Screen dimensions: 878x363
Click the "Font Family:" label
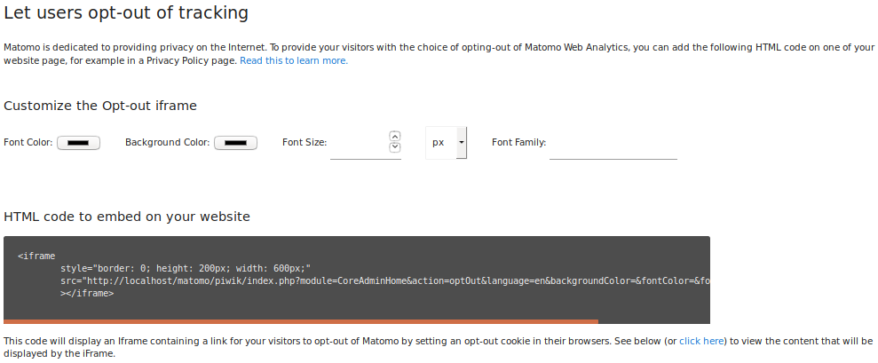pos(518,143)
